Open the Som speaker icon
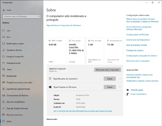Image resolution: width=162 pixels, height=126 pixels. [4, 37]
